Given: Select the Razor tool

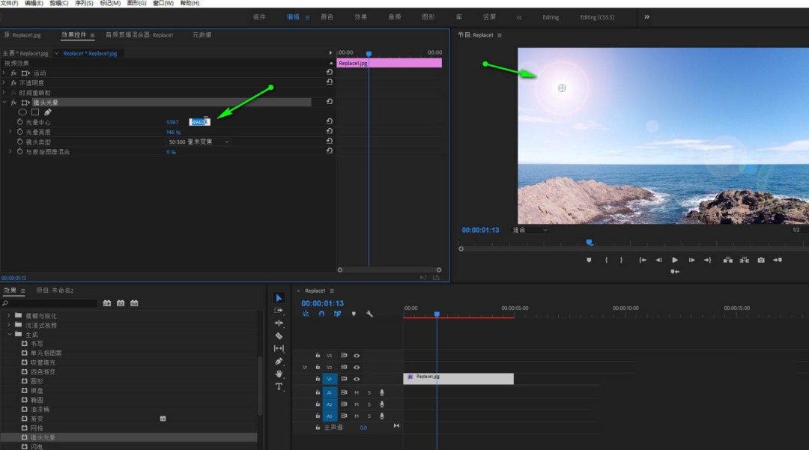Looking at the screenshot, I should [x=279, y=336].
